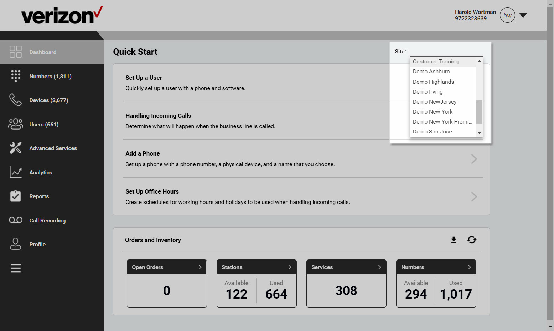Click the page vertical scrollbar thumb
This screenshot has width=554, height=331.
(550, 164)
